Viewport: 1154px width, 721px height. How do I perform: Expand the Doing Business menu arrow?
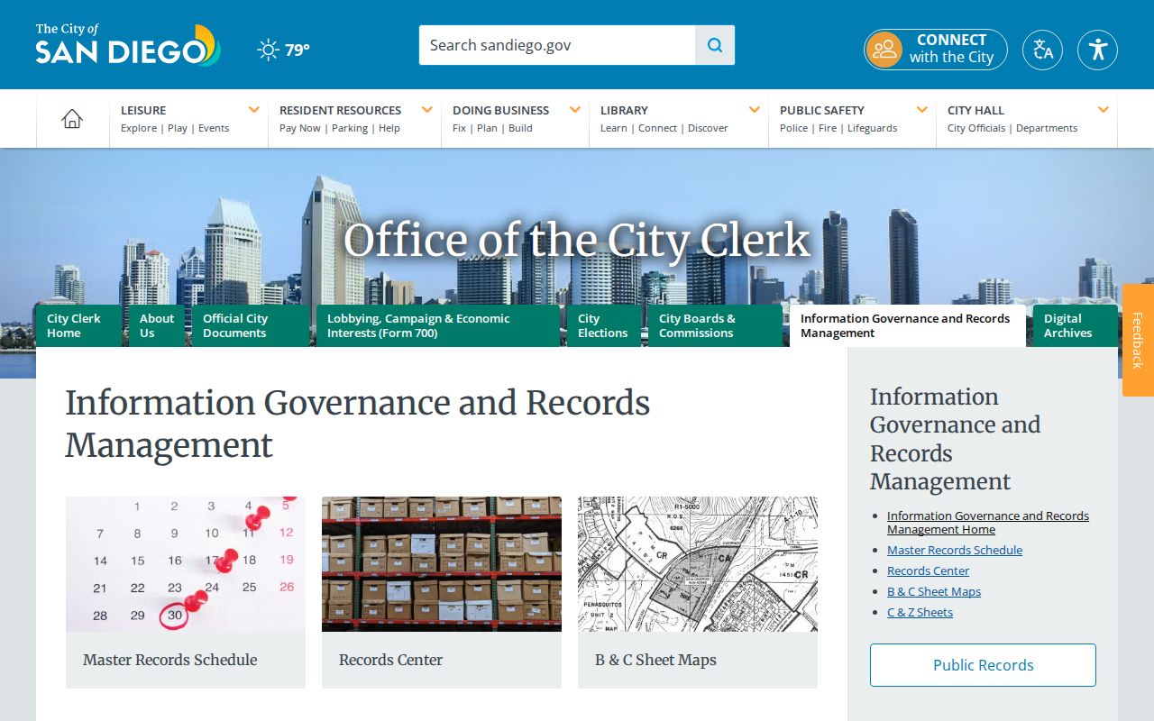click(574, 110)
